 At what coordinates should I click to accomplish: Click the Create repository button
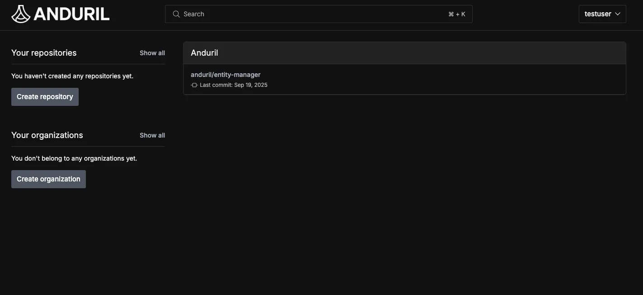pos(45,97)
